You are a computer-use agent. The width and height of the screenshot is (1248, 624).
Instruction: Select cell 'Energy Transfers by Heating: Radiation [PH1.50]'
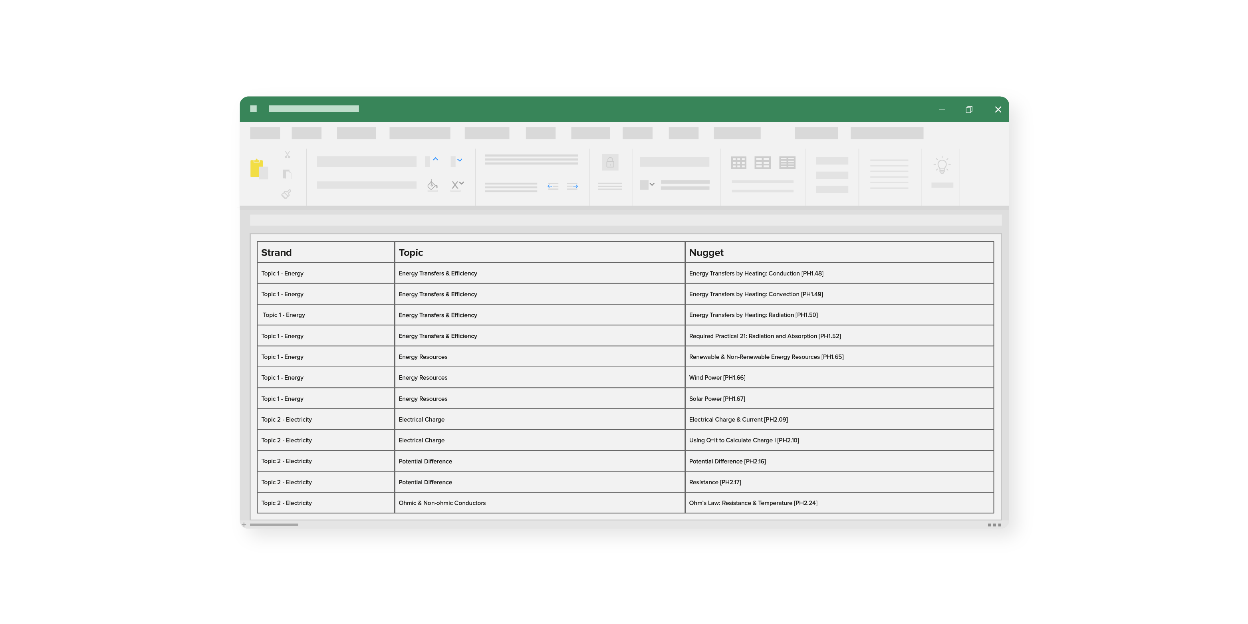(x=839, y=315)
